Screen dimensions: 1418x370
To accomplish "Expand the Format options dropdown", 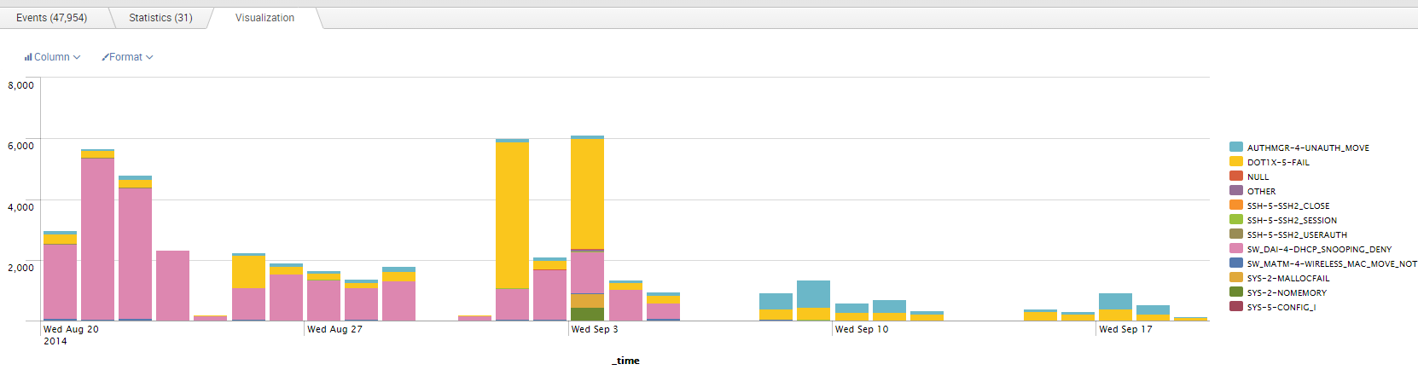I will point(128,57).
